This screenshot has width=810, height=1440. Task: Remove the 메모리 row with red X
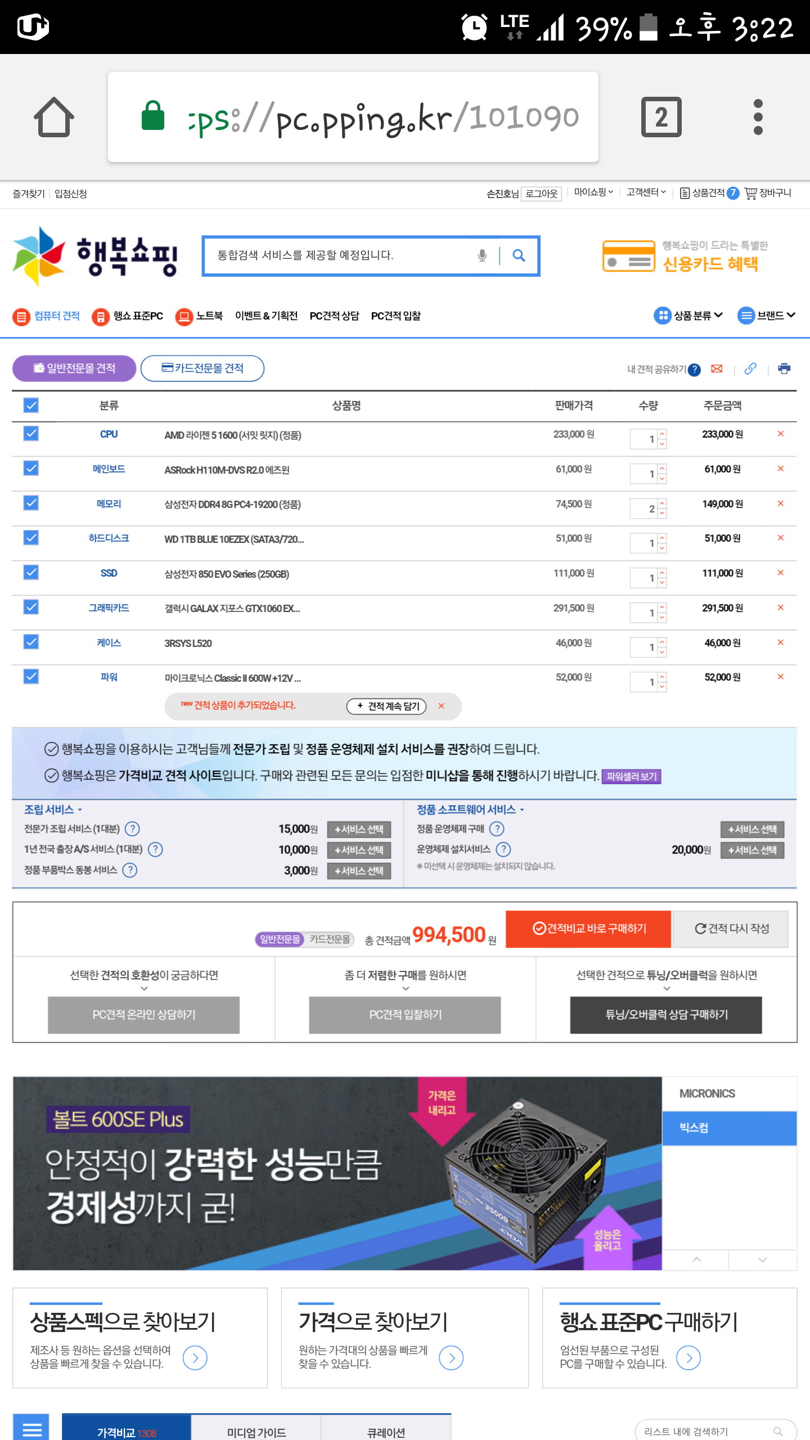tap(781, 503)
